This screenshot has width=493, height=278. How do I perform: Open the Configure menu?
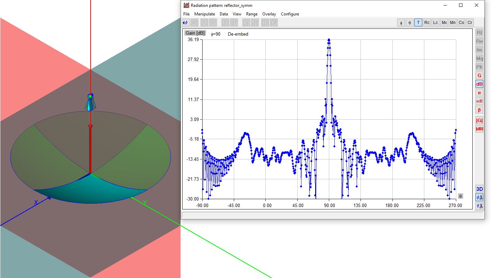pos(290,14)
